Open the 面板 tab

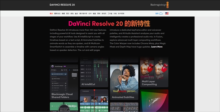tap(99, 14)
